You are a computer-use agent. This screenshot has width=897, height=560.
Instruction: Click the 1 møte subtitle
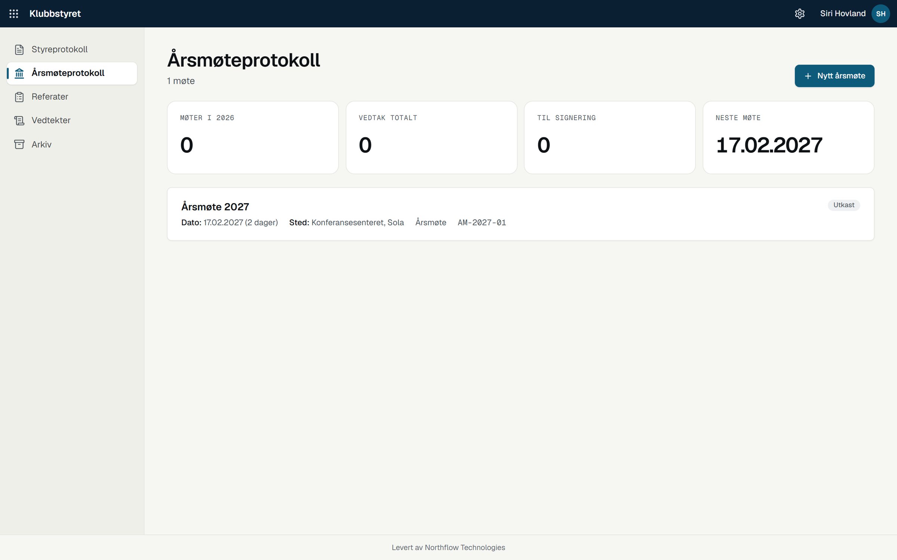[x=181, y=81]
